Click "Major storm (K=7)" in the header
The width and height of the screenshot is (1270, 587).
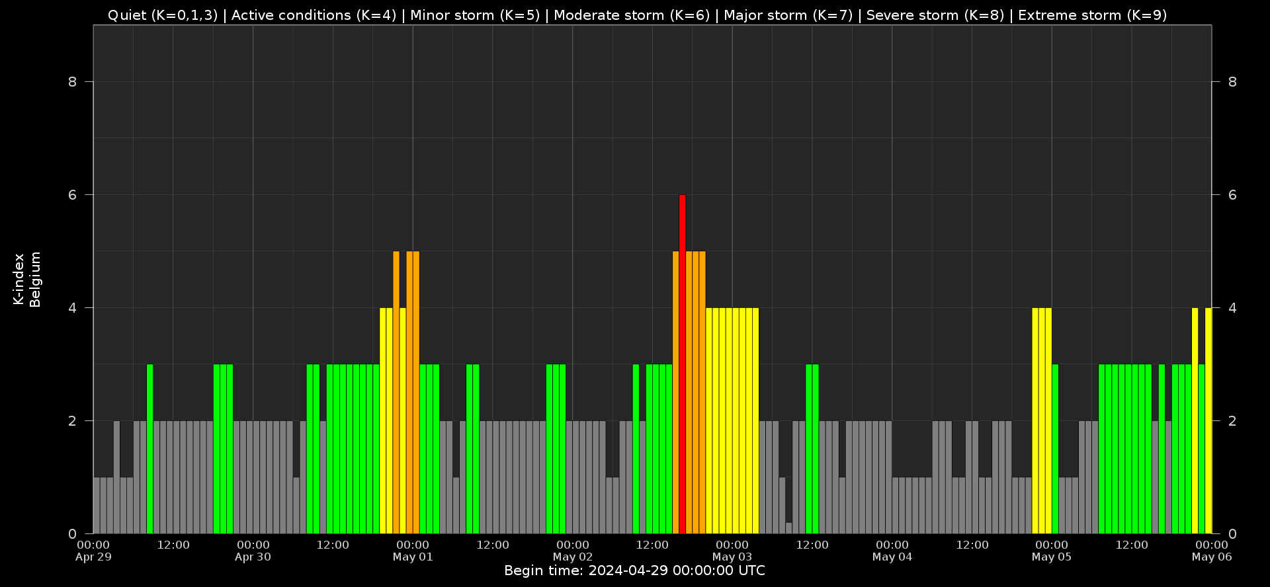[x=788, y=15]
